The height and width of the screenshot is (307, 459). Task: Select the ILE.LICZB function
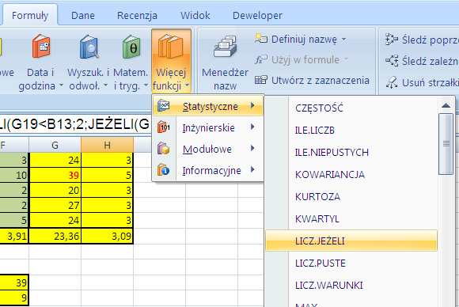(x=351, y=131)
